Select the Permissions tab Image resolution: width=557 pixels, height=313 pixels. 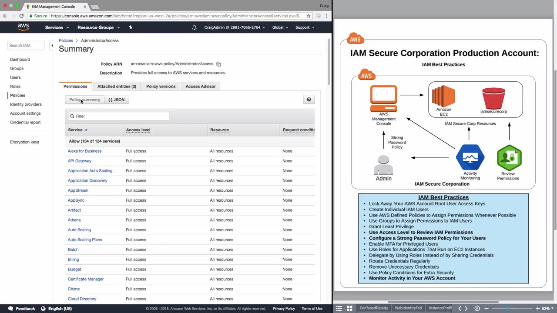pos(75,86)
